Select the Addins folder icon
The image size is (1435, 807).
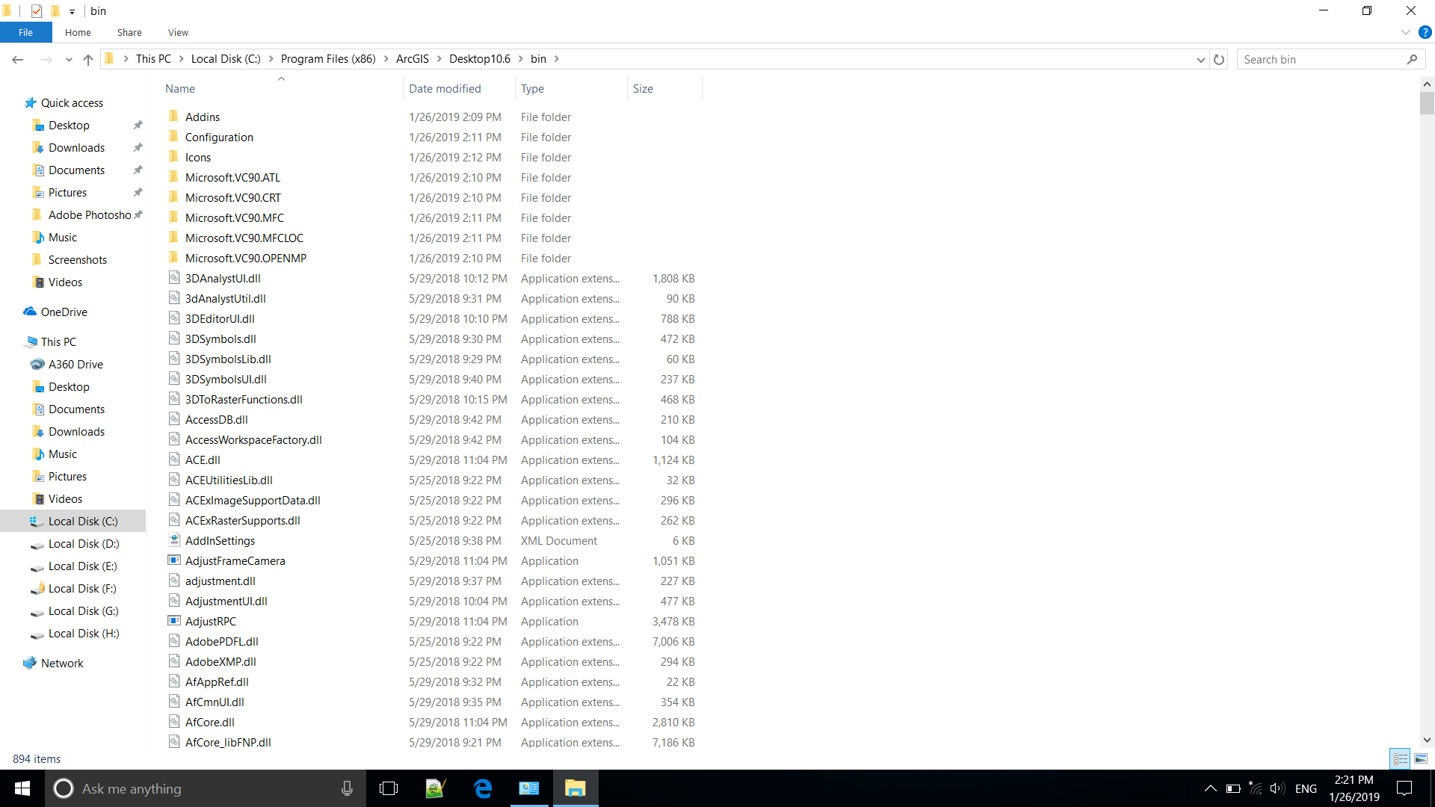[x=174, y=117]
